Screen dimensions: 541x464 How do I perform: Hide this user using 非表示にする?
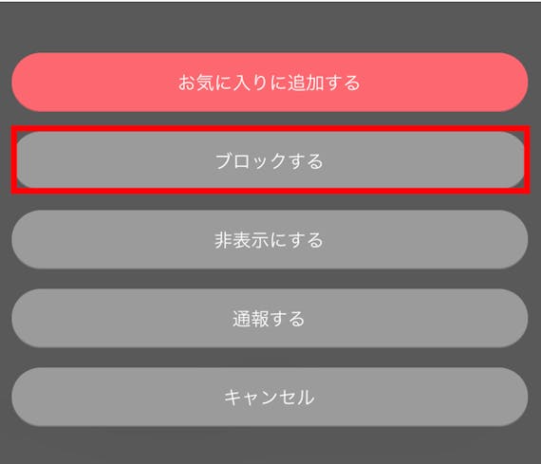270,239
